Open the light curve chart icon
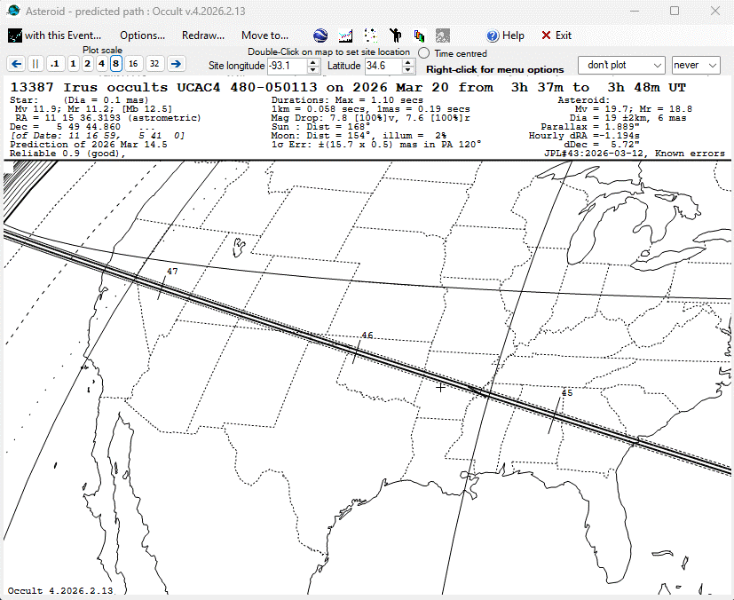The width and height of the screenshot is (734, 600). pos(346,36)
